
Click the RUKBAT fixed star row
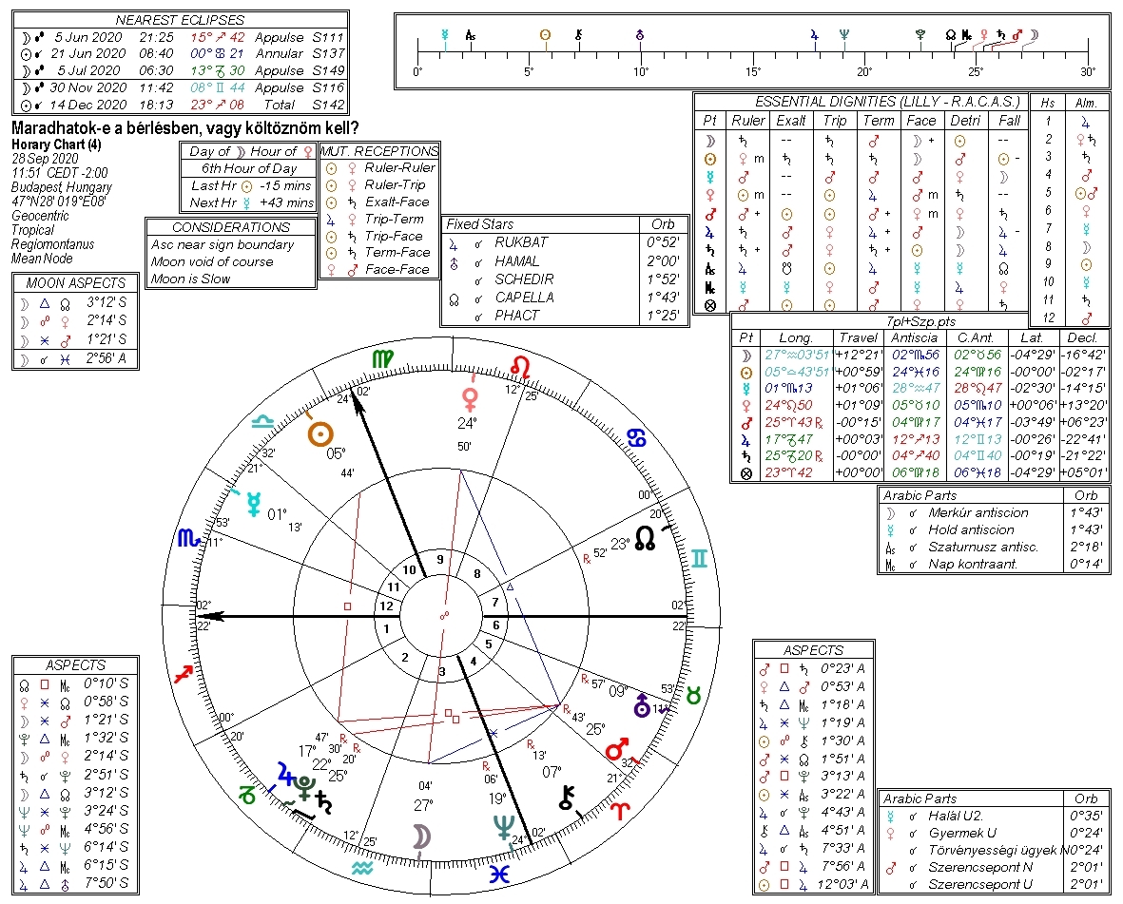pyautogui.click(x=564, y=242)
